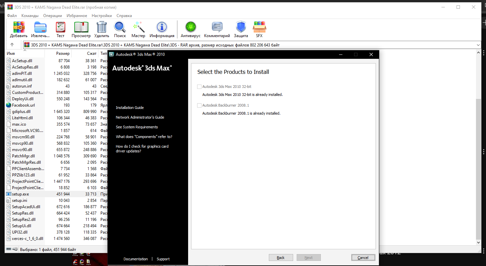Run archive Тест (Test) icon
Viewport: 486px width, 266px height.
point(61,27)
